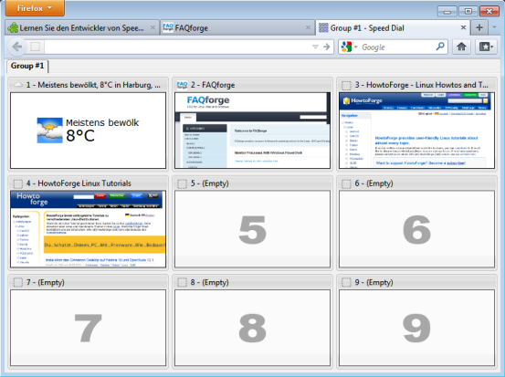The image size is (505, 377).
Task: Click the FAQforge favicon on dial 2
Action: (182, 85)
